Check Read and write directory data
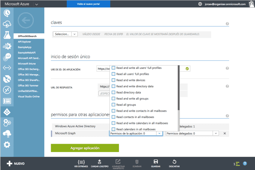255x170 pixels. pyautogui.click(x=114, y=86)
